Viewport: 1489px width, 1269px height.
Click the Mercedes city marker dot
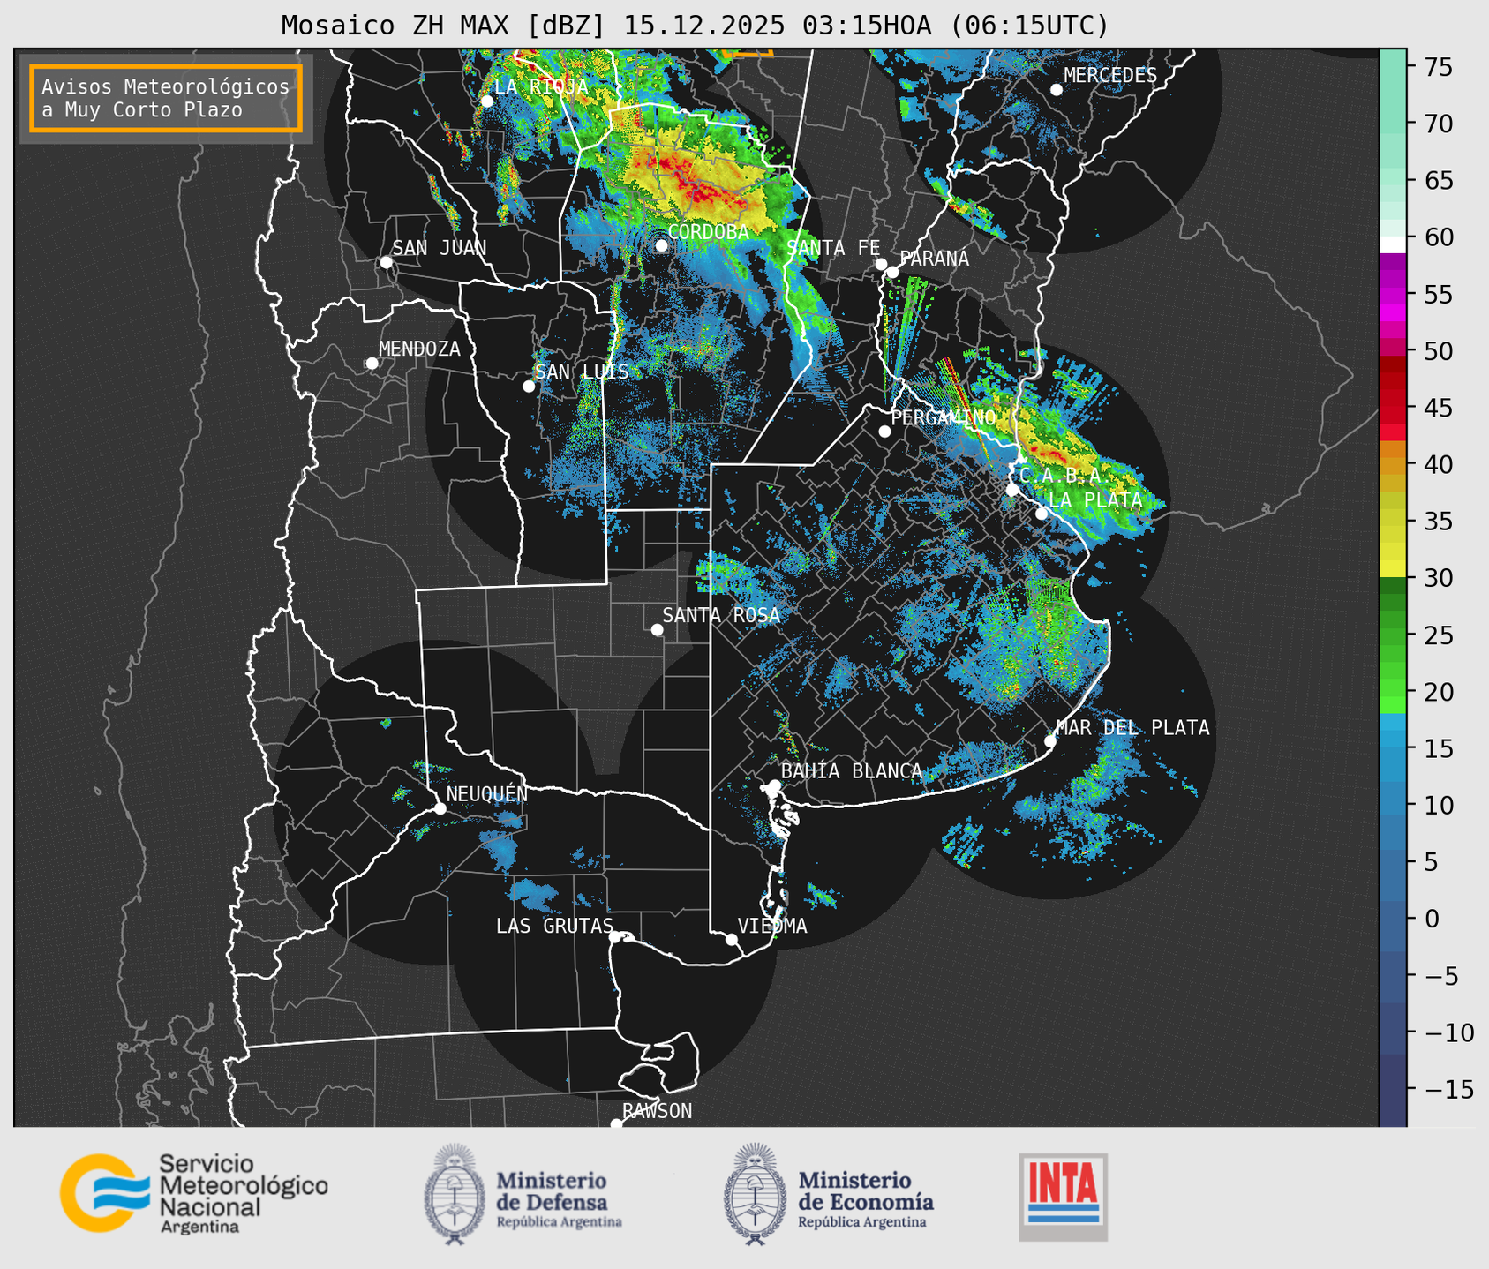tap(1056, 90)
